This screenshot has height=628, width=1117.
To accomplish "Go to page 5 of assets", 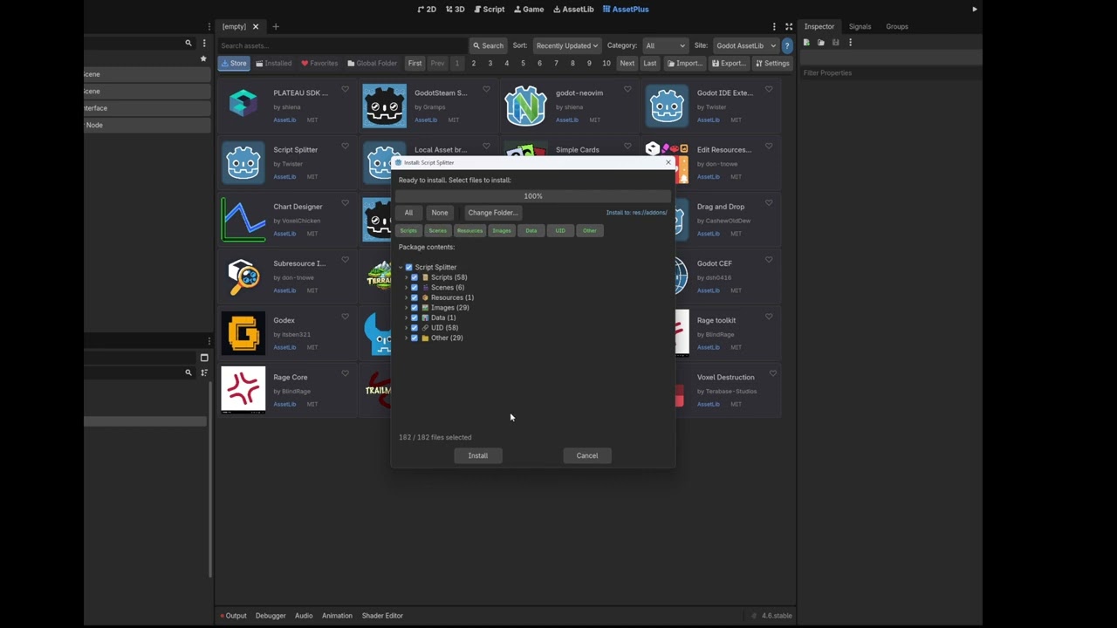I will tap(523, 63).
